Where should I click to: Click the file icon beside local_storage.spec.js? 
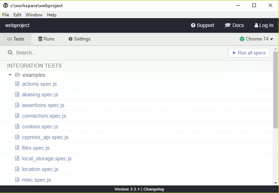click(x=17, y=158)
